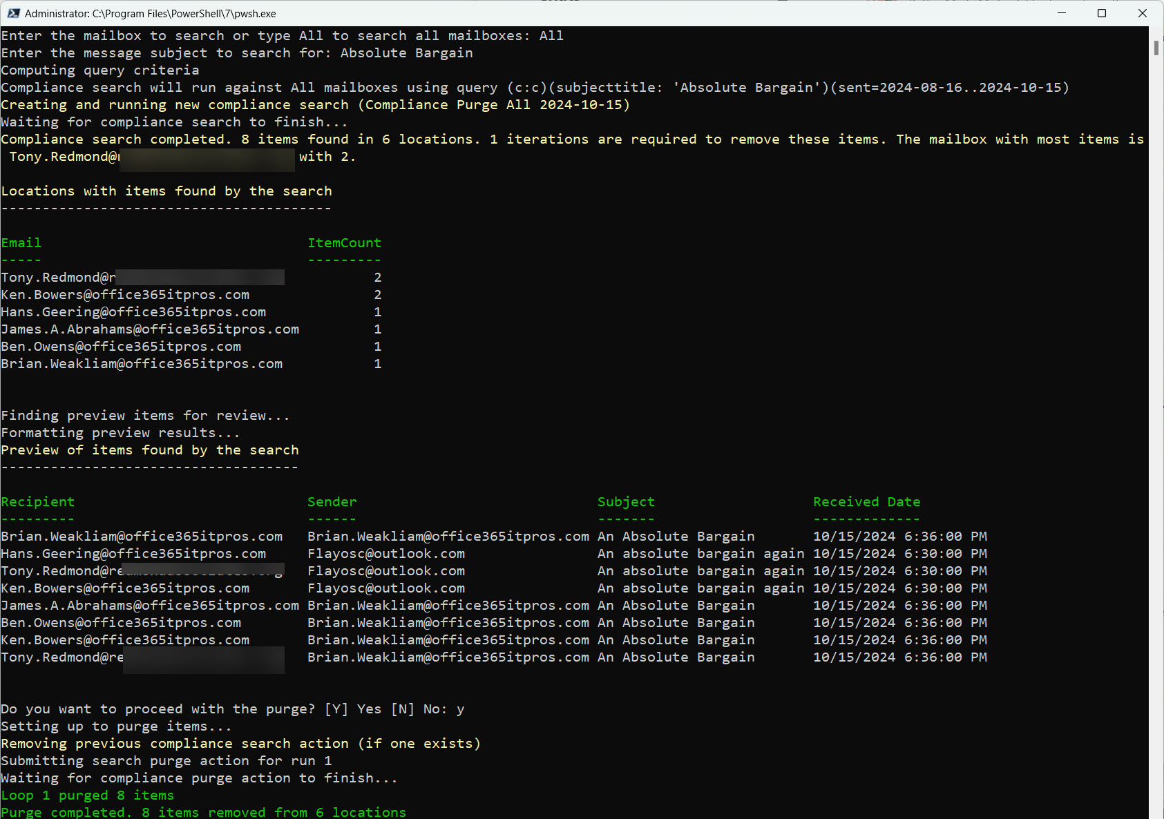Click the maximize window button
This screenshot has height=819, width=1164.
[1102, 13]
